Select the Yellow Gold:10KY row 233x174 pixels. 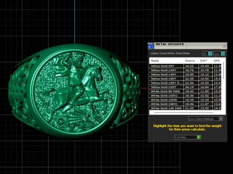[185, 70]
